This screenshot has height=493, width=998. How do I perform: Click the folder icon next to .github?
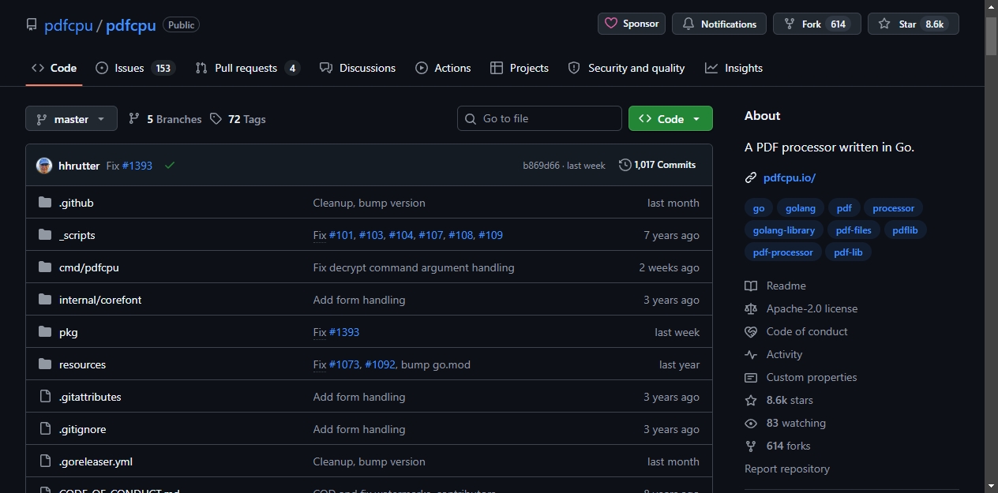point(45,203)
